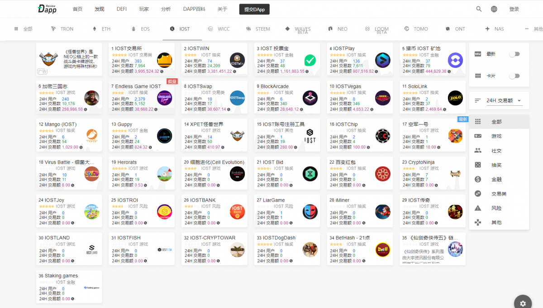Viewport: 543px width, 308px height.
Task: Switch to the NEO chain tab
Action: coord(338,29)
